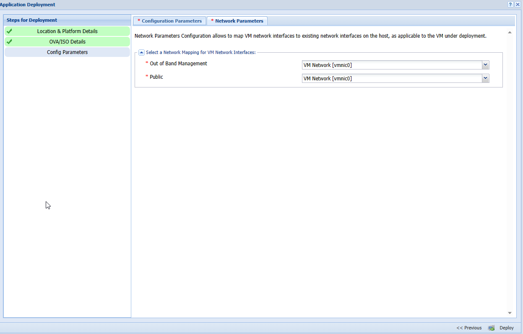
Task: Click the Public network mapping field
Action: coord(391,79)
